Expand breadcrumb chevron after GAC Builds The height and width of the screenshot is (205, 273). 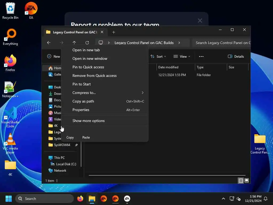pyautogui.click(x=179, y=43)
